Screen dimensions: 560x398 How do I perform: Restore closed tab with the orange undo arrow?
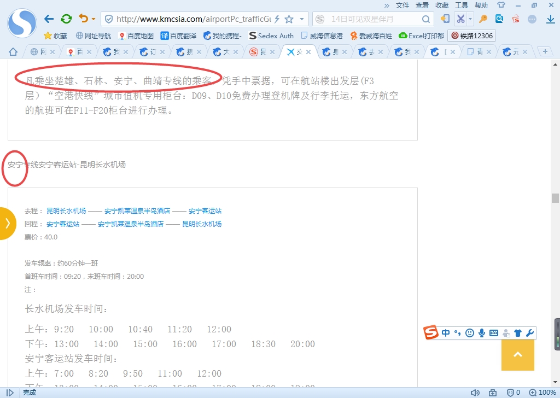point(83,19)
